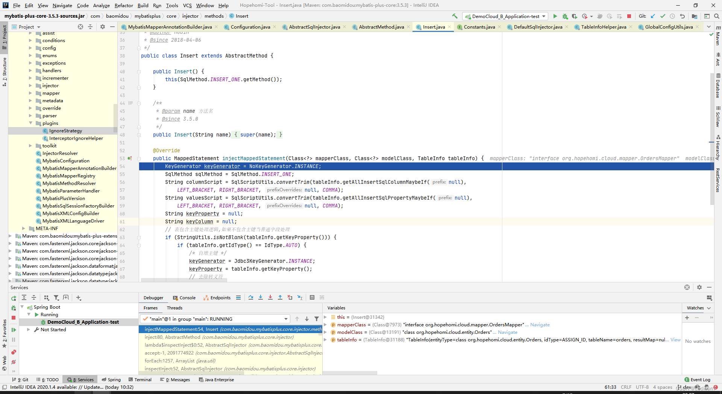Toggle the Terminal tool window
Viewport: 722px width, 394px height.
click(140, 380)
